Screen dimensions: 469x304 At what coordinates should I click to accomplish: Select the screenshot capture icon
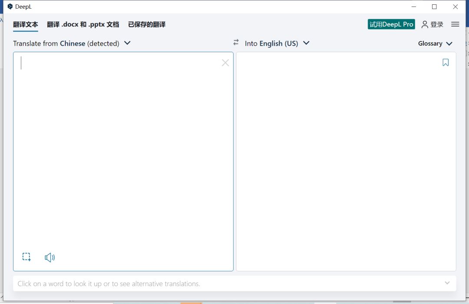coord(26,257)
